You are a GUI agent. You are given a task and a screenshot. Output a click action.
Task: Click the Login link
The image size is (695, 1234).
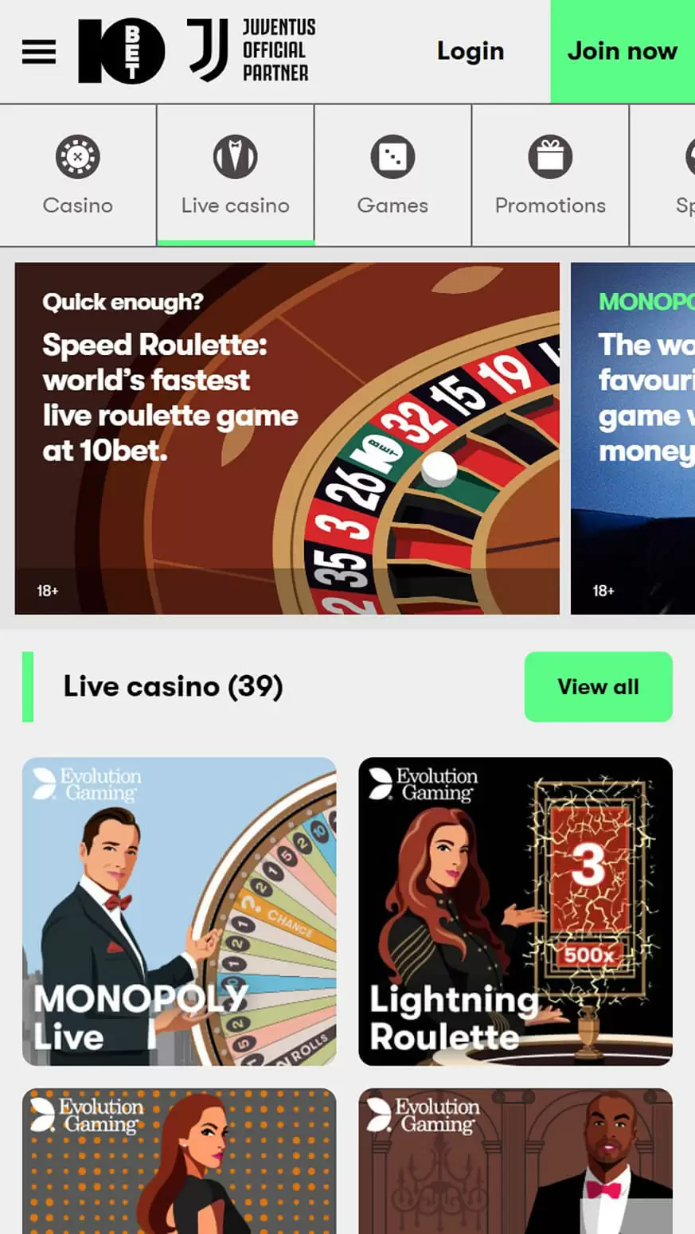pyautogui.click(x=470, y=52)
